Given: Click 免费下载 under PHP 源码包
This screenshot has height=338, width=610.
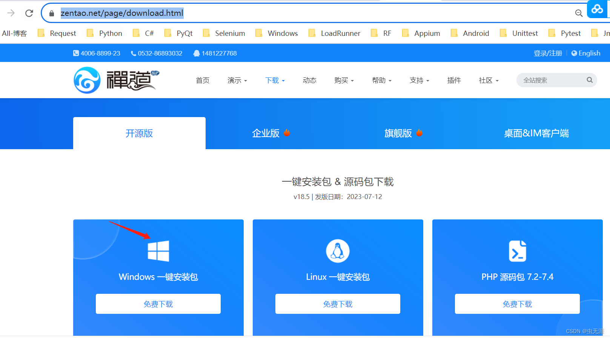Looking at the screenshot, I should pos(517,304).
